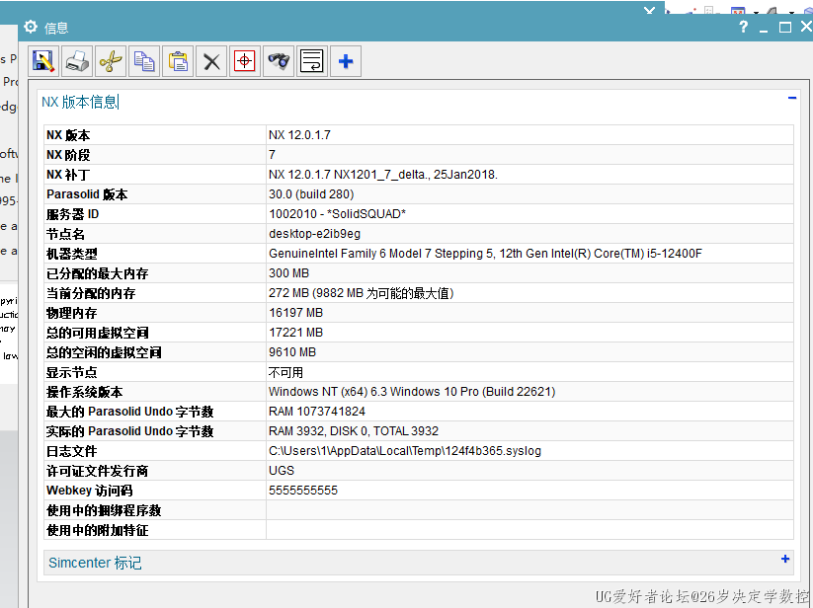
Task: Select physical memory value 16197 MB
Action: click(x=295, y=313)
